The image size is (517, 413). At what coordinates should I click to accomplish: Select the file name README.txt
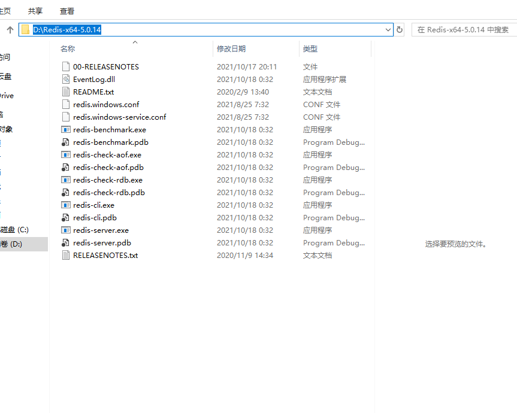tap(93, 92)
